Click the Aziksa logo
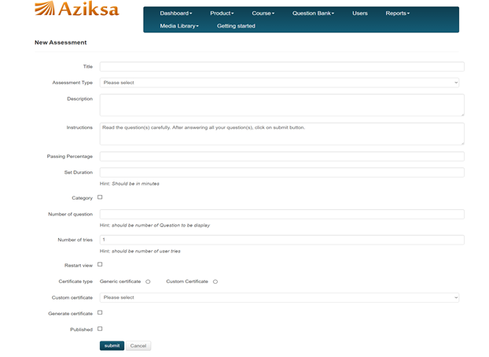489x357 pixels. tap(77, 9)
